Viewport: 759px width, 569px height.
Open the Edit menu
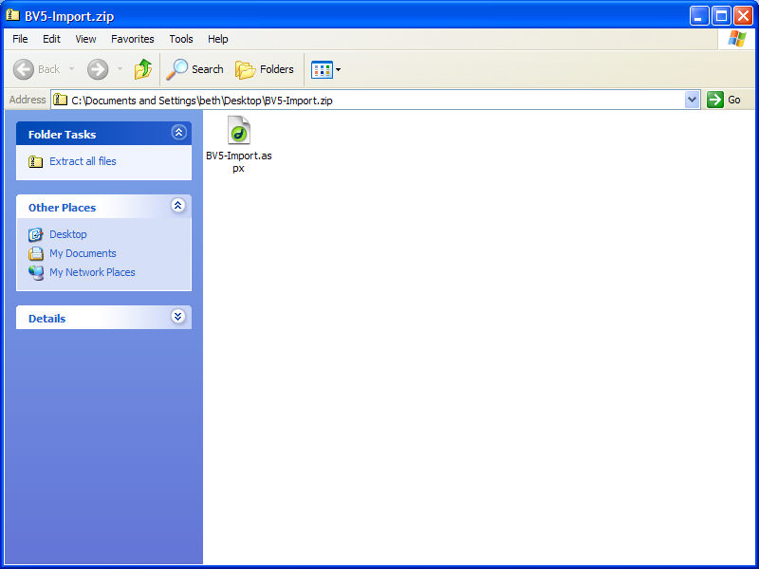pos(51,39)
